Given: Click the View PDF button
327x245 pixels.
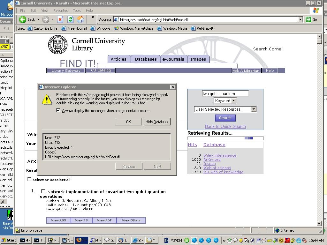Looking at the screenshot, I should pos(104,220).
